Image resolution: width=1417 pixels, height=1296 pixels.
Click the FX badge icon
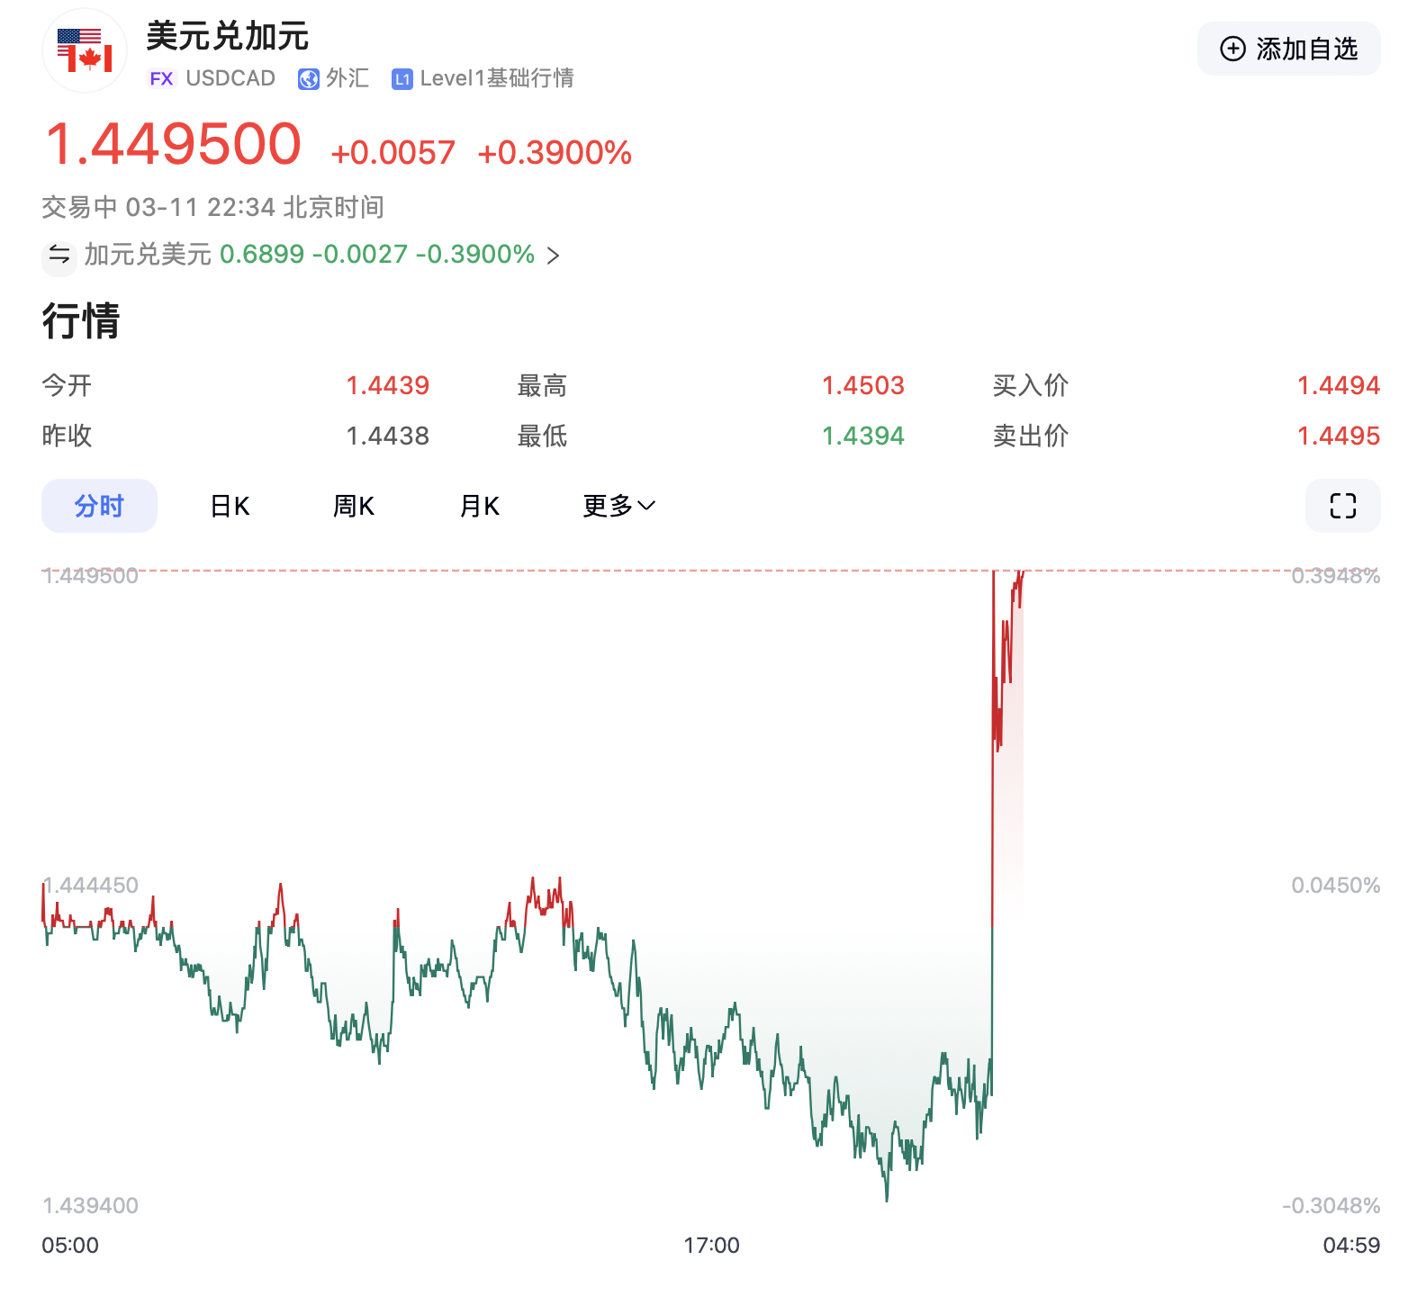point(161,79)
